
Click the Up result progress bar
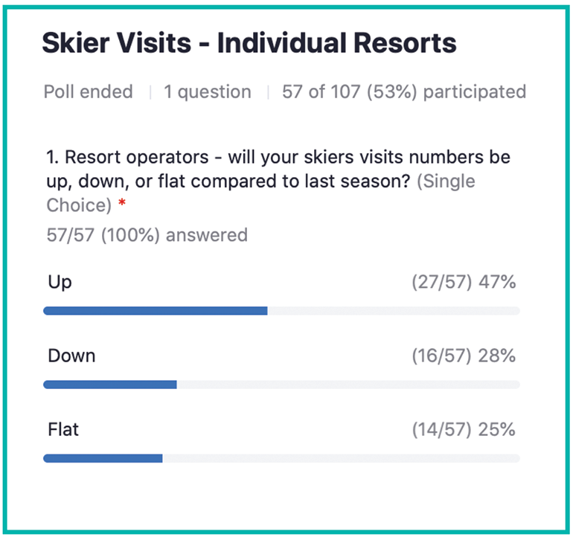281,311
